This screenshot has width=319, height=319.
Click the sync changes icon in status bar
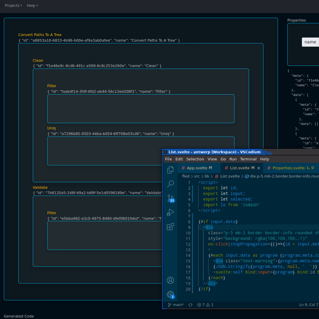[x=190, y=305]
